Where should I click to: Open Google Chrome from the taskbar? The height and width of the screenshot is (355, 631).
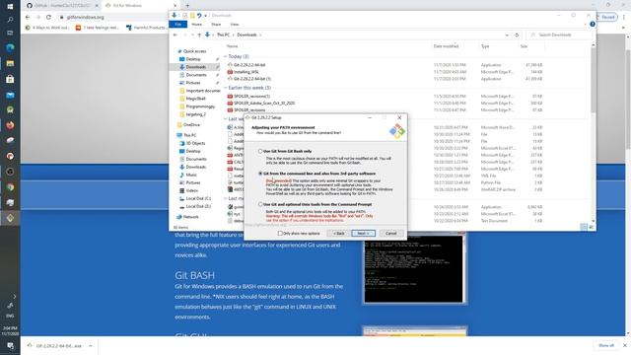point(10,187)
